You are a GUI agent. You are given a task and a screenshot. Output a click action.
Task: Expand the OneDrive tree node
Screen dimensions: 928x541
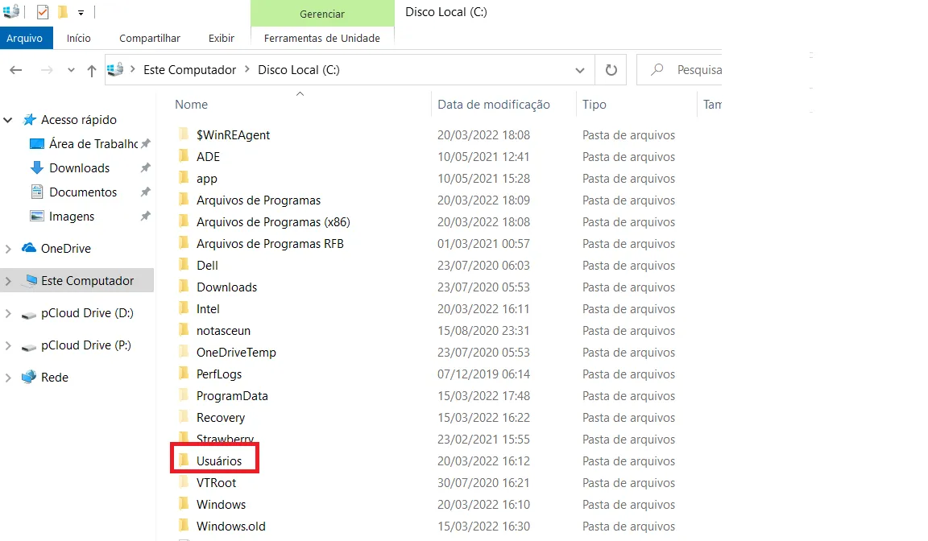(8, 249)
